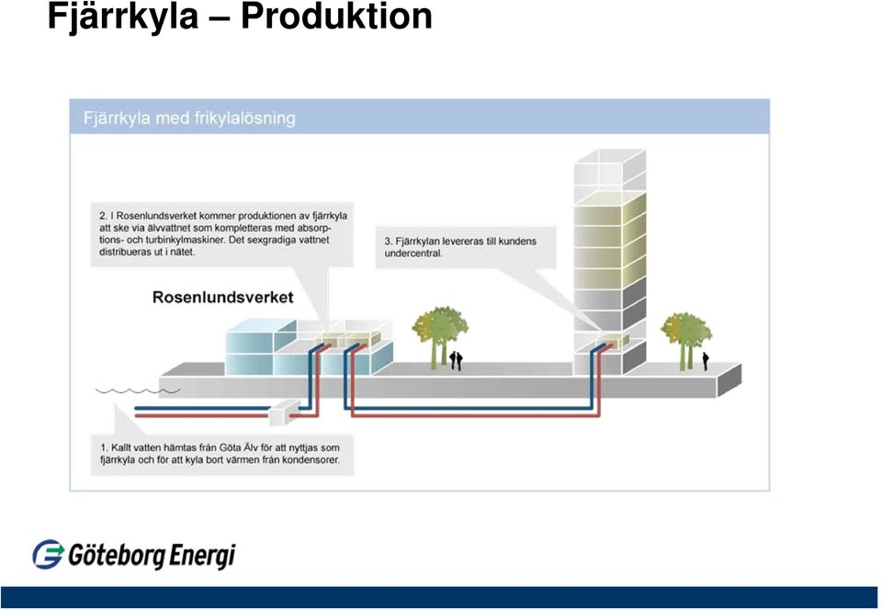Select the callout text starting '2. I Rosenlundsverket'

tap(223, 234)
